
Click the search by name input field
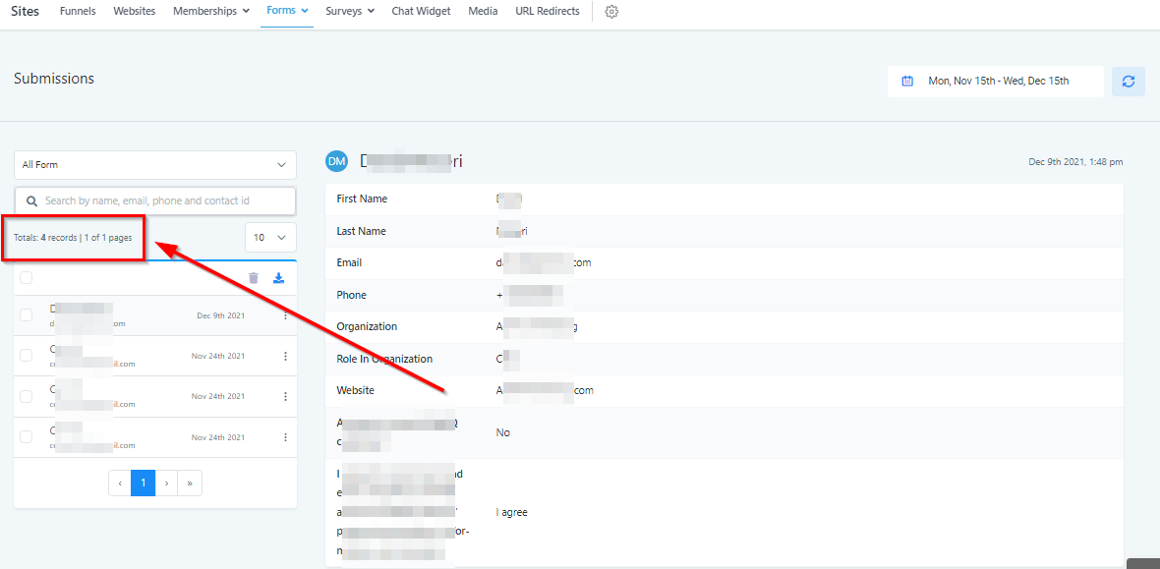(x=155, y=200)
